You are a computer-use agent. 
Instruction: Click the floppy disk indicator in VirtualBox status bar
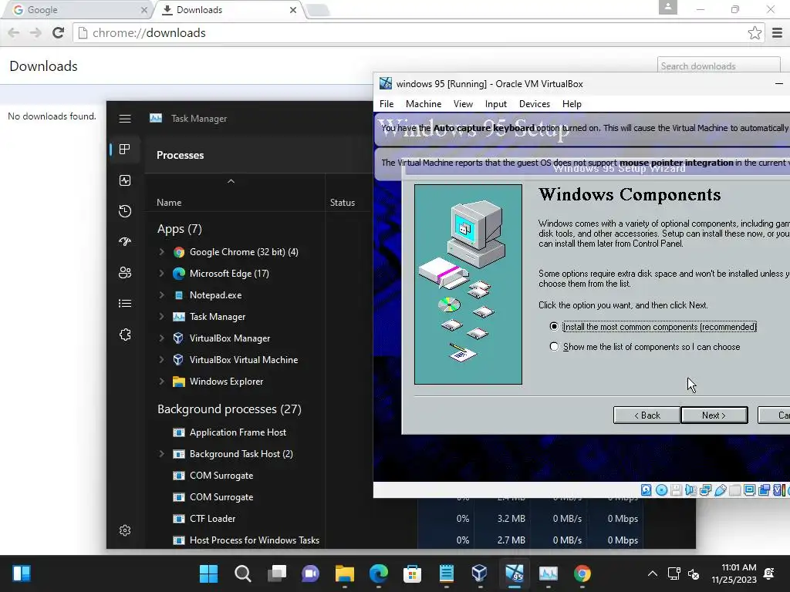coord(676,489)
